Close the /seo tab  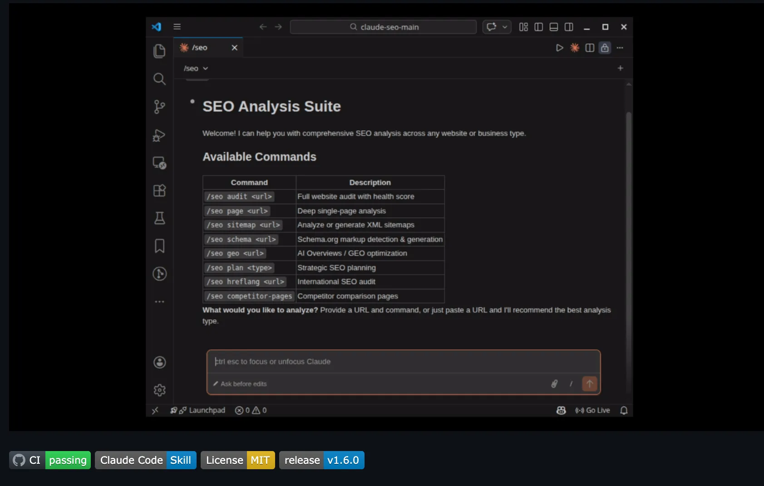(234, 48)
